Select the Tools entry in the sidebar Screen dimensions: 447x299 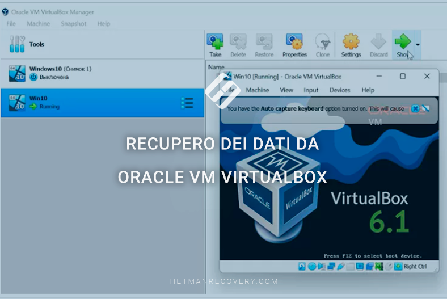coord(102,44)
